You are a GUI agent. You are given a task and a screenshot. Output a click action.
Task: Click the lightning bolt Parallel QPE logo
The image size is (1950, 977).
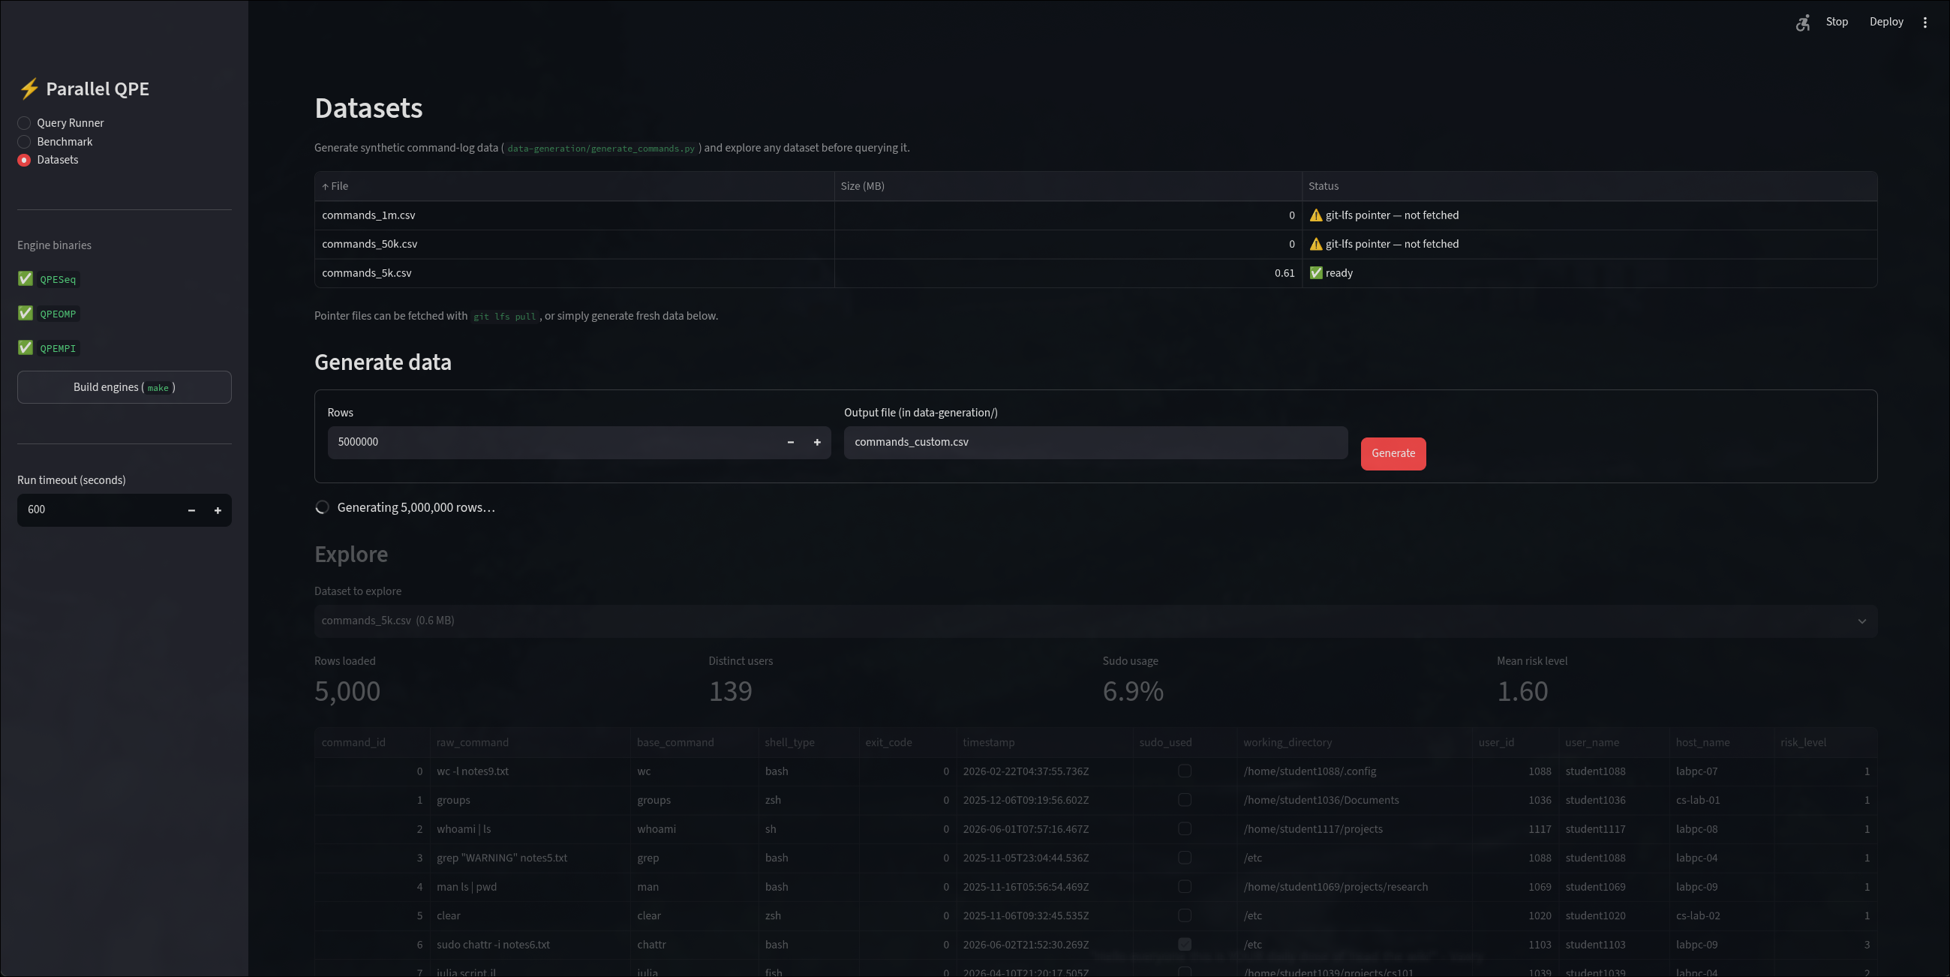(29, 89)
